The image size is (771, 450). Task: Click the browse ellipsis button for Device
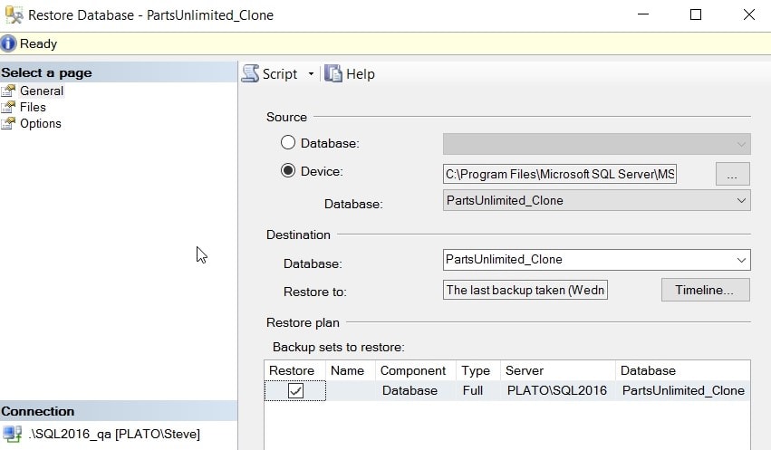pos(732,174)
